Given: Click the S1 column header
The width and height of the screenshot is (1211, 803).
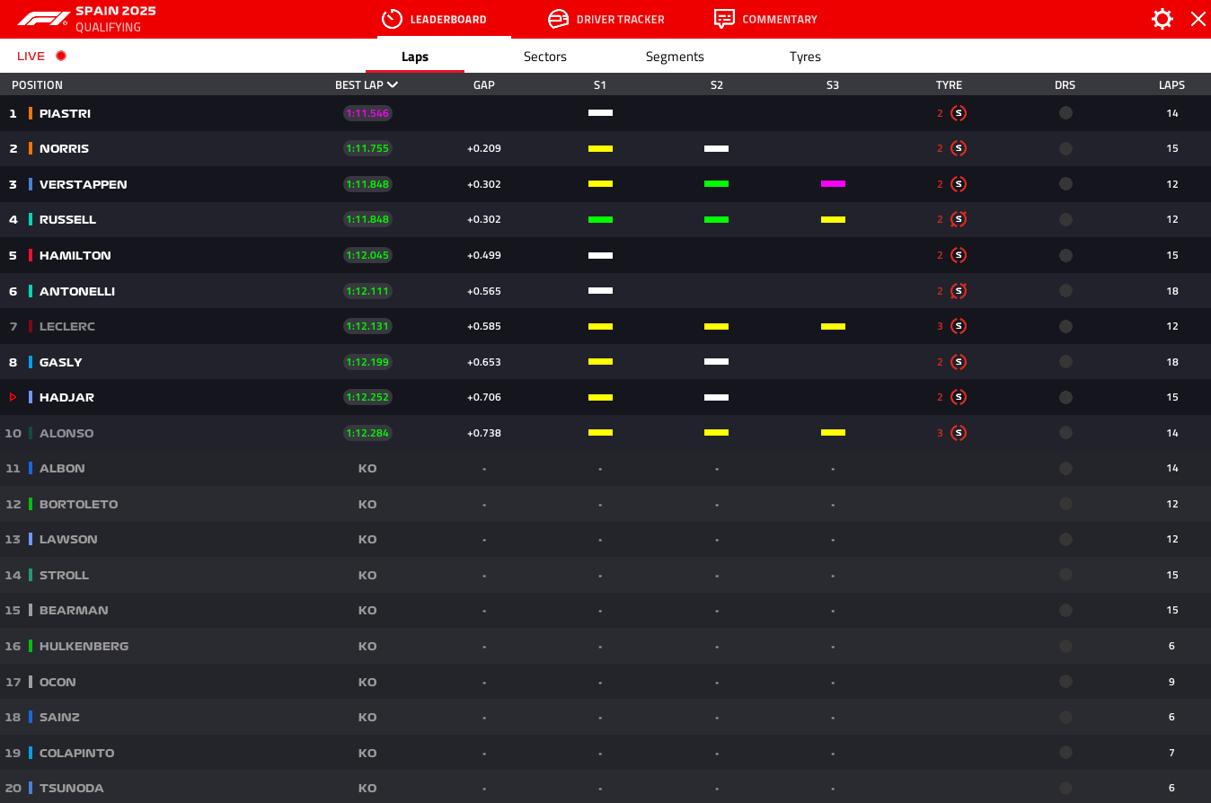Looking at the screenshot, I should (600, 85).
